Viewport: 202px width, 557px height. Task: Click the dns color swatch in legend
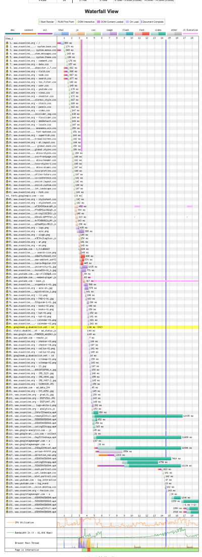click(13, 33)
